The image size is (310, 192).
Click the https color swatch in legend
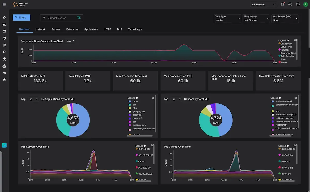tap(130, 101)
